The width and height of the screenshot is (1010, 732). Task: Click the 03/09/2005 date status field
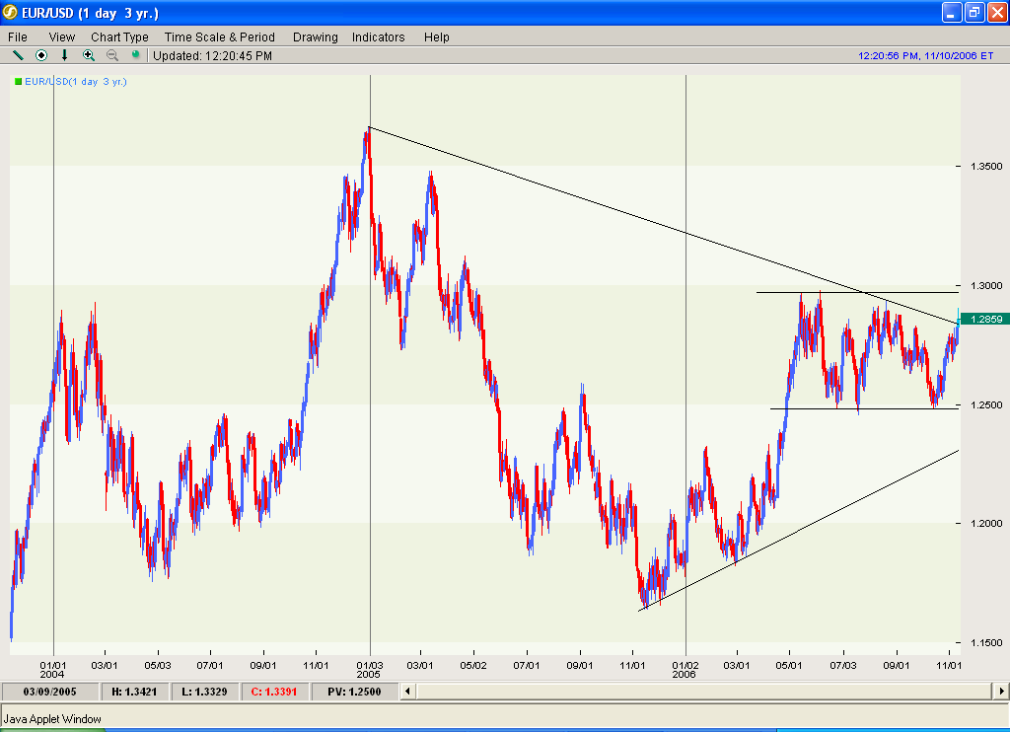click(x=47, y=691)
